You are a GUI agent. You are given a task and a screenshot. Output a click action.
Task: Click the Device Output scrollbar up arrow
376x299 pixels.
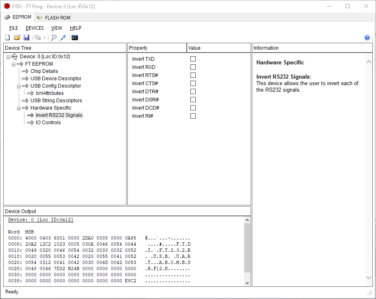247,220
